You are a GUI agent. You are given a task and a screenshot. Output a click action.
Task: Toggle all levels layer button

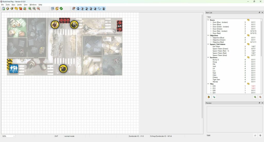(x=78, y=9)
